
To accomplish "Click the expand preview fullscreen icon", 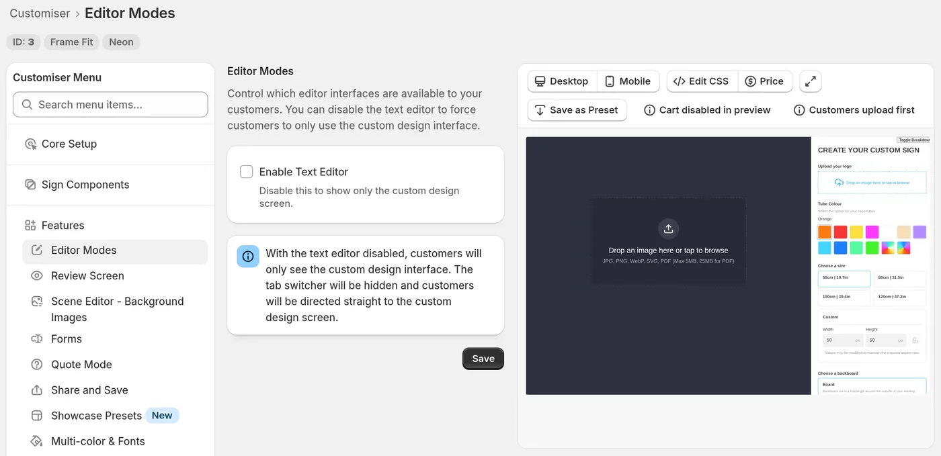I will (x=811, y=81).
